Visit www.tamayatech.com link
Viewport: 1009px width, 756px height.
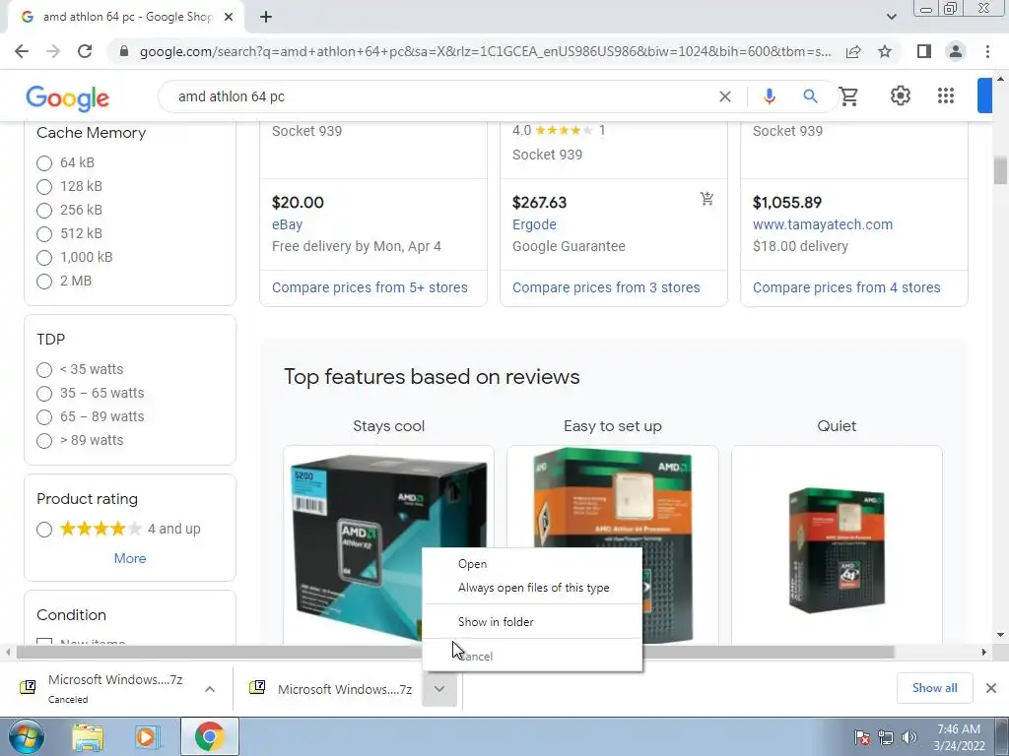click(823, 224)
